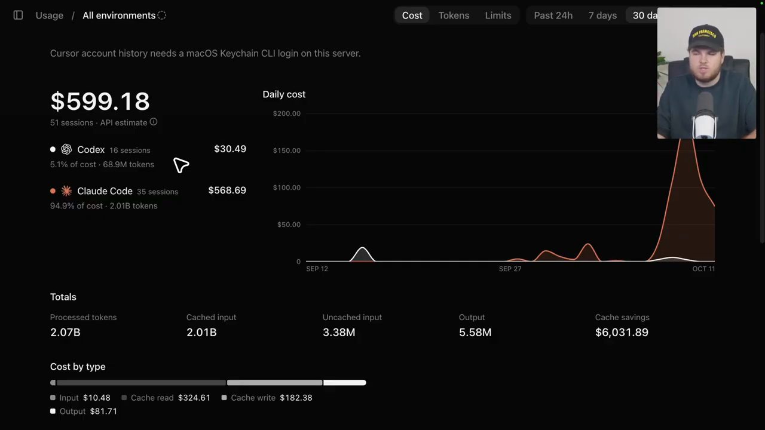765x430 pixels.
Task: Switch to the Tokens tab
Action: (x=454, y=16)
